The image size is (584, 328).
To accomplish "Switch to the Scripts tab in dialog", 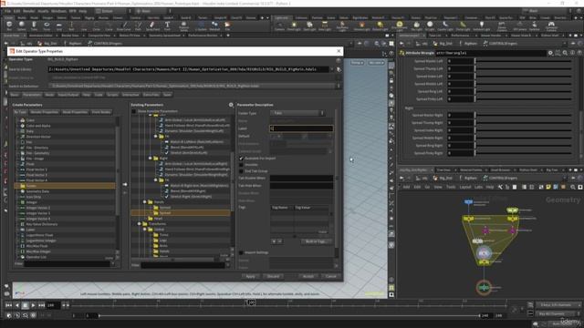I will click(112, 95).
